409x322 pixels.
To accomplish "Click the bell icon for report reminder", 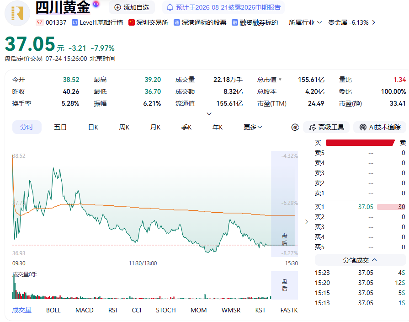I will coord(170,7).
